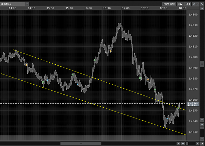Click the green circle marker near 14:50

click(x=43, y=82)
